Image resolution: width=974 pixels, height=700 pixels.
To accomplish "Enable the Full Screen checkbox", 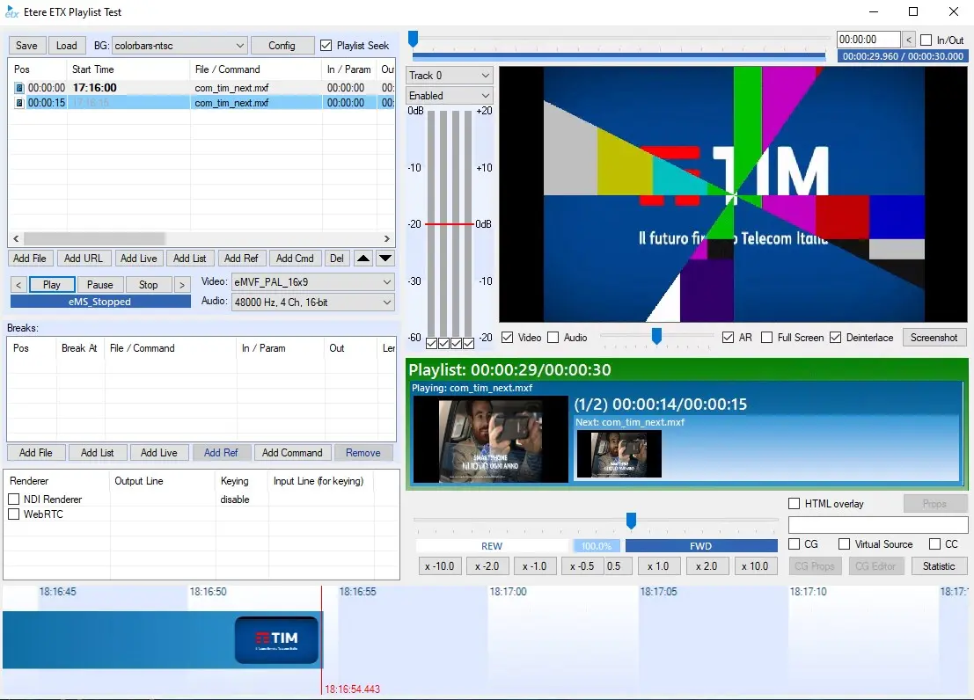I will (x=767, y=338).
